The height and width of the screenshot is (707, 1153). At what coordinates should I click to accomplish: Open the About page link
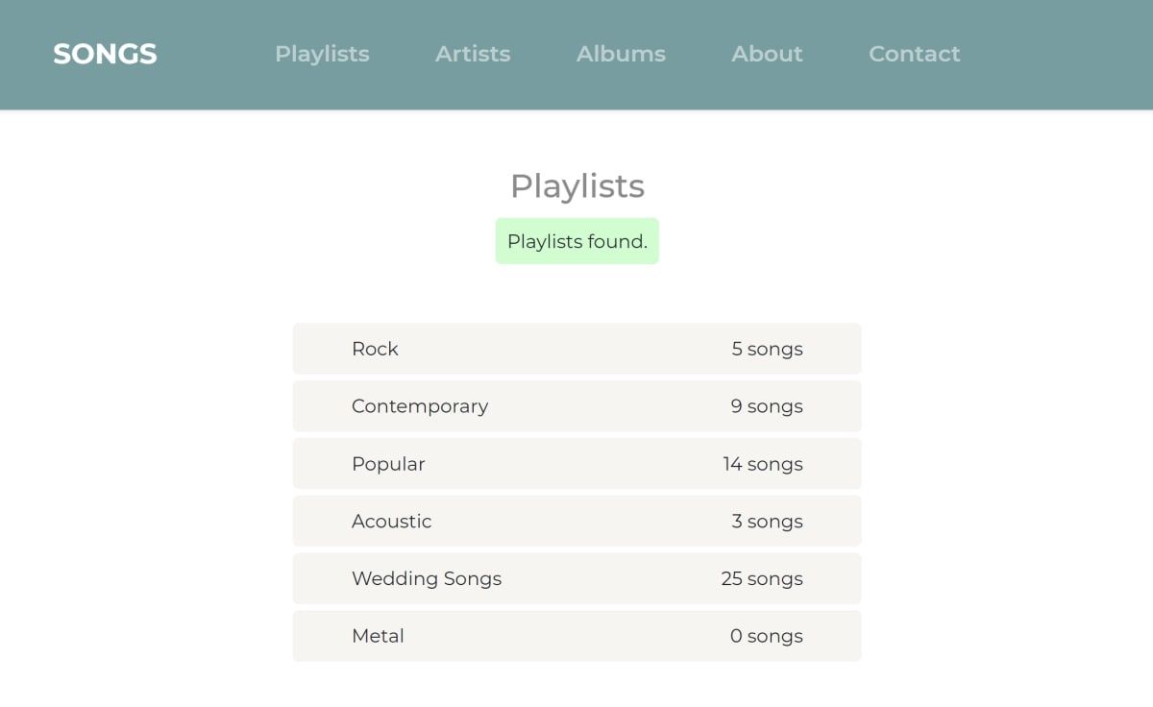(x=767, y=54)
